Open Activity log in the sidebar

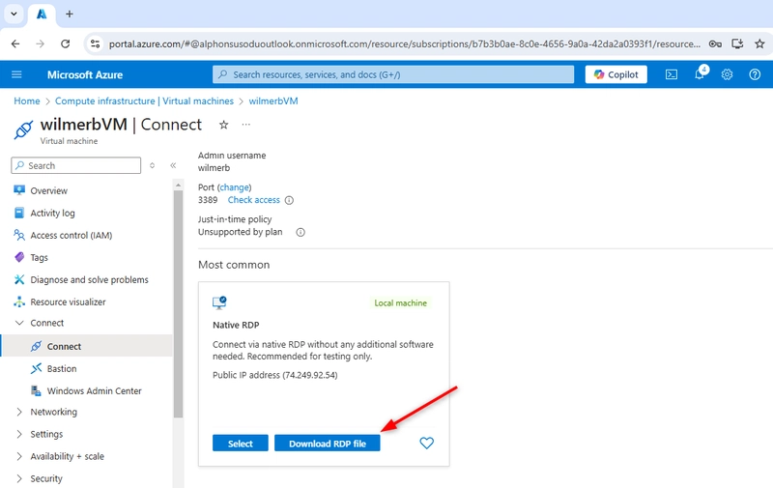click(x=53, y=213)
